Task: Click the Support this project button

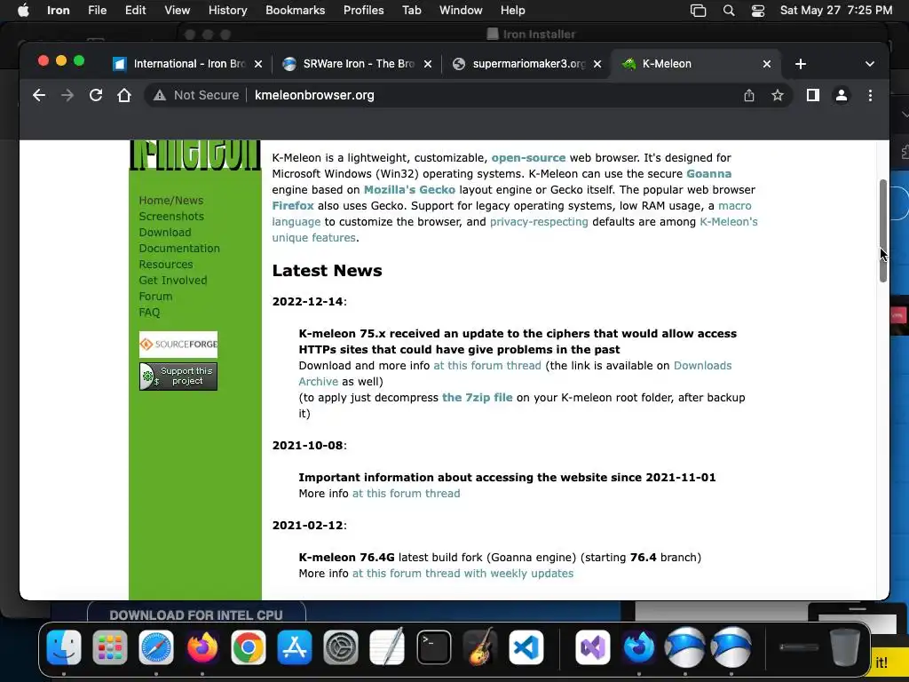Action: [x=178, y=377]
